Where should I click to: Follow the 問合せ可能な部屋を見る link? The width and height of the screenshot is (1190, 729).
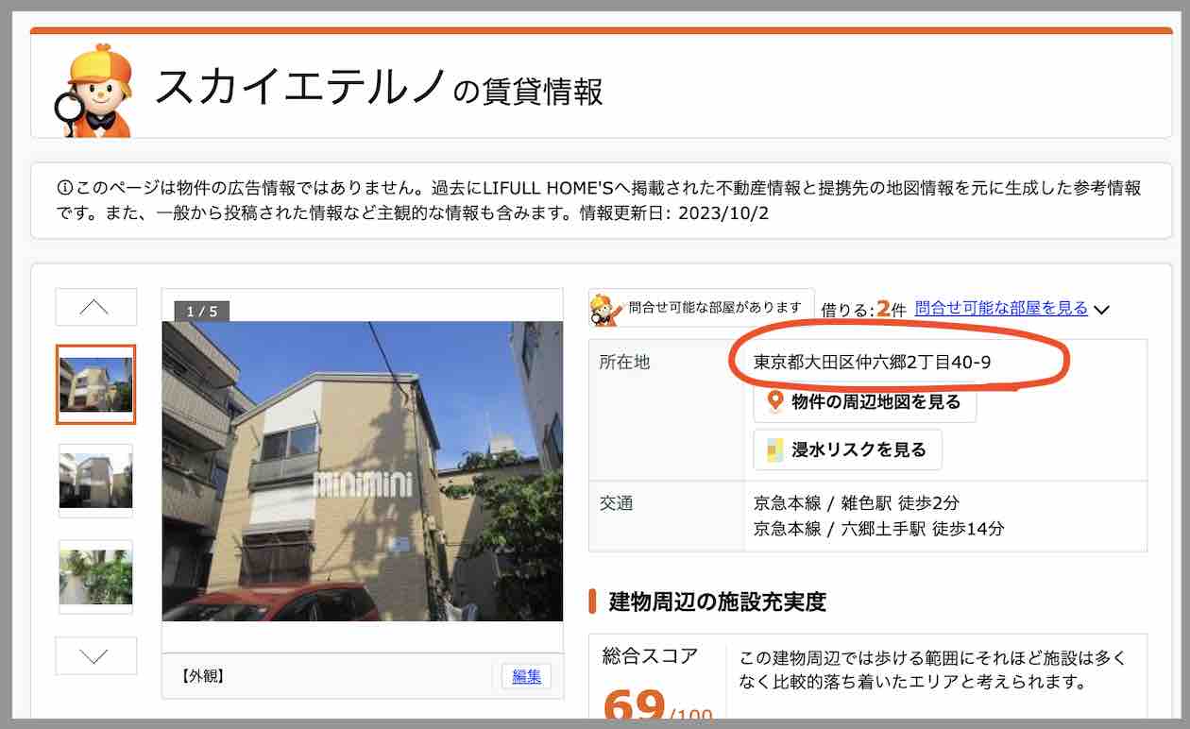(x=1001, y=308)
